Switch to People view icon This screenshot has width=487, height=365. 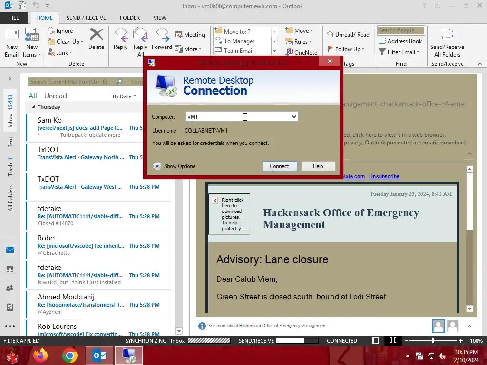coord(10,288)
